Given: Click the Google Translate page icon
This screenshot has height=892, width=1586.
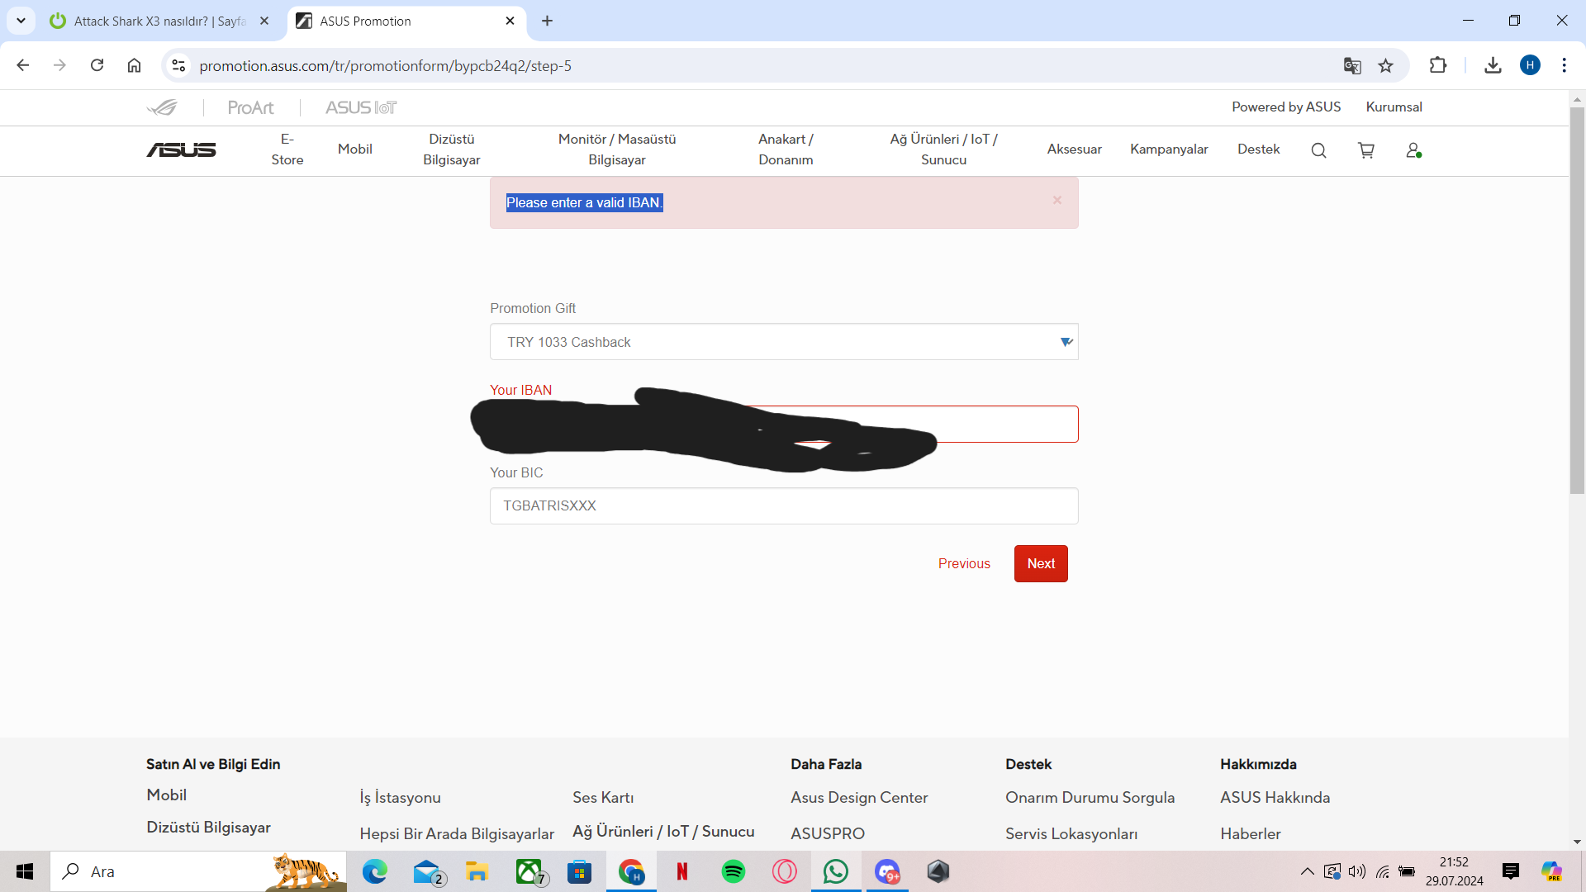Looking at the screenshot, I should click(x=1352, y=66).
